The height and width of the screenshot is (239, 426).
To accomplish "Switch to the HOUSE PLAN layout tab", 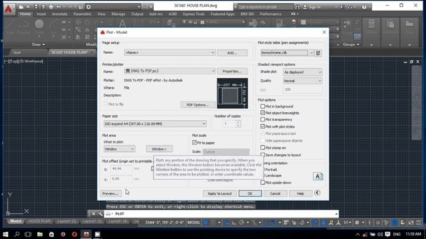I will click(39, 221).
